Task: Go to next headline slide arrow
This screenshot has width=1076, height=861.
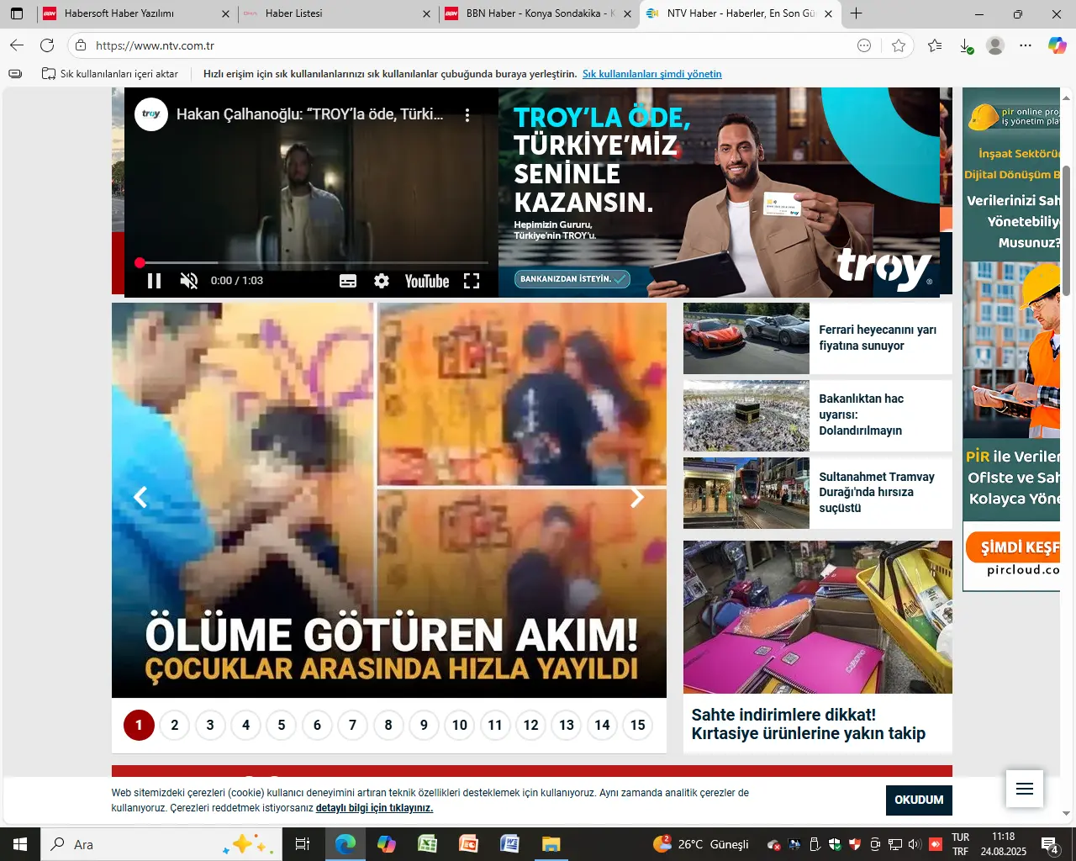Action: pyautogui.click(x=637, y=498)
